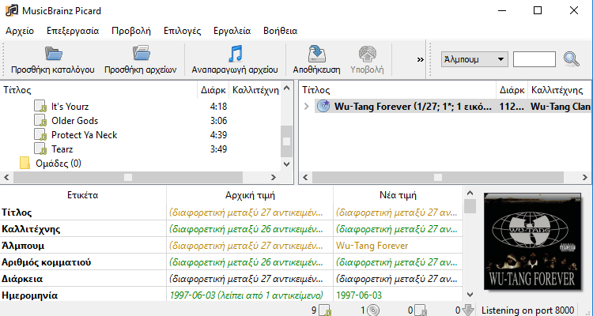593x316 pixels.
Task: Click the right pane horizontal scrollbar left arrow
Action: click(x=305, y=177)
